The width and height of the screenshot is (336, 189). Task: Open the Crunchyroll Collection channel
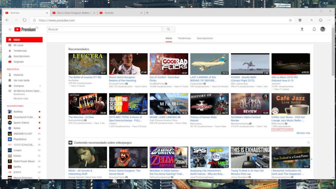coord(24,117)
